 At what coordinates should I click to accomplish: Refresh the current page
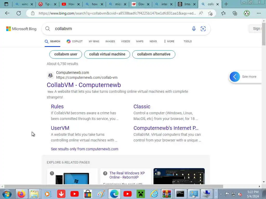pyautogui.click(x=19, y=13)
